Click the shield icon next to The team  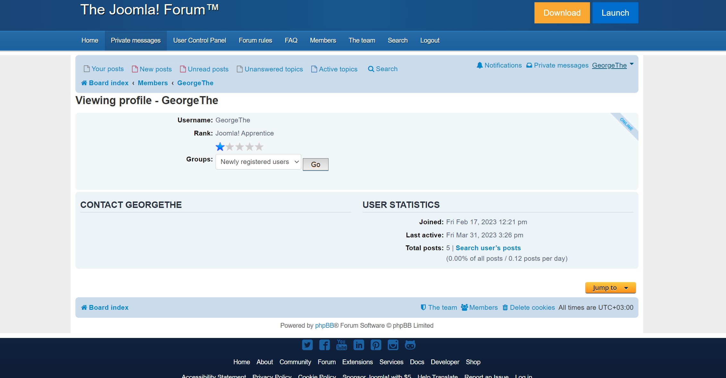(x=423, y=308)
